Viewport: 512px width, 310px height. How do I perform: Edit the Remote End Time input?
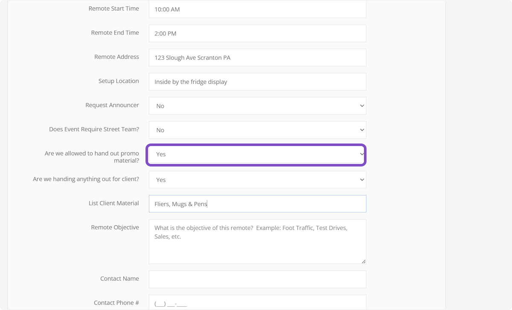(257, 34)
